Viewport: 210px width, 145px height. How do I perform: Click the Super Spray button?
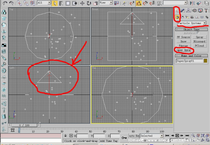(183, 50)
